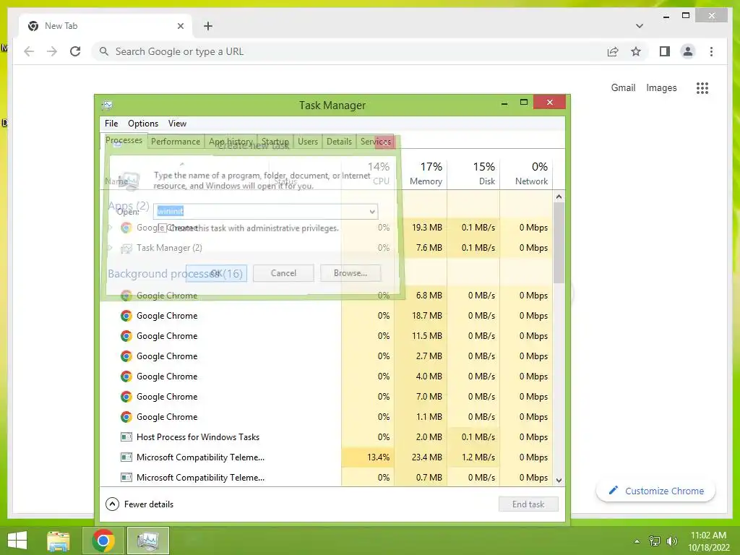The image size is (740, 555).
Task: Click the End task button
Action: pyautogui.click(x=528, y=504)
